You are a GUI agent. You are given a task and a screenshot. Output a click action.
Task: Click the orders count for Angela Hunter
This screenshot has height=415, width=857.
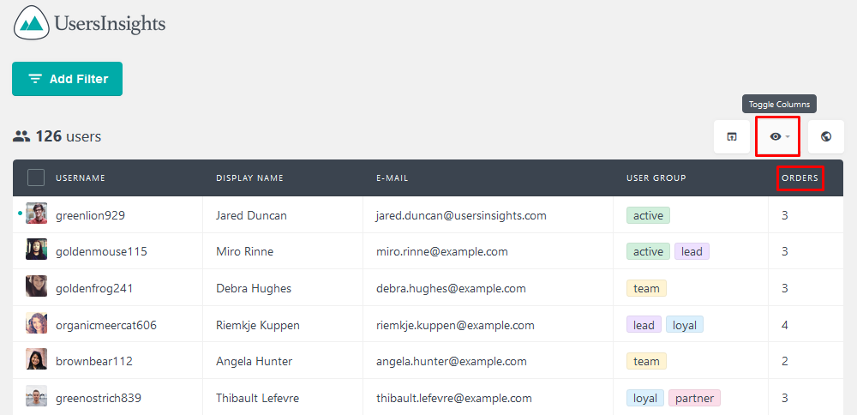785,362
